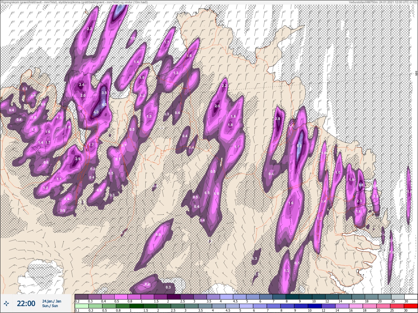Select the 22:00 forecast time display

point(26,304)
